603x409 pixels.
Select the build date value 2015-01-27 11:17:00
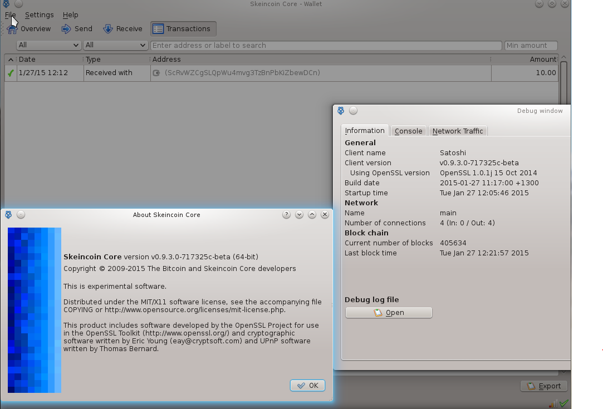[x=489, y=183]
